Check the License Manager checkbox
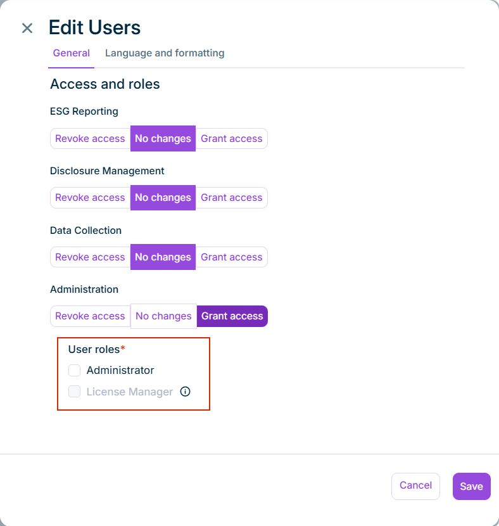 pos(74,392)
